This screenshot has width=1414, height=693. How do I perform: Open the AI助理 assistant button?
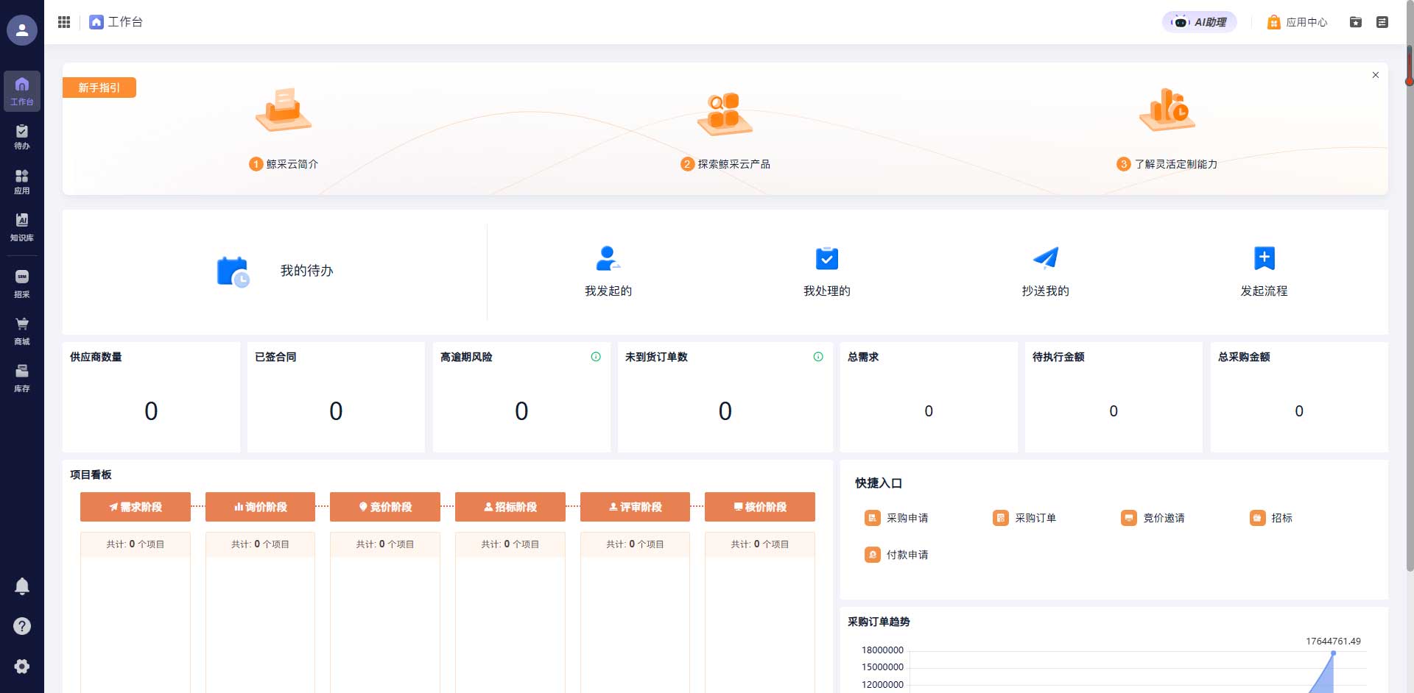(x=1199, y=22)
